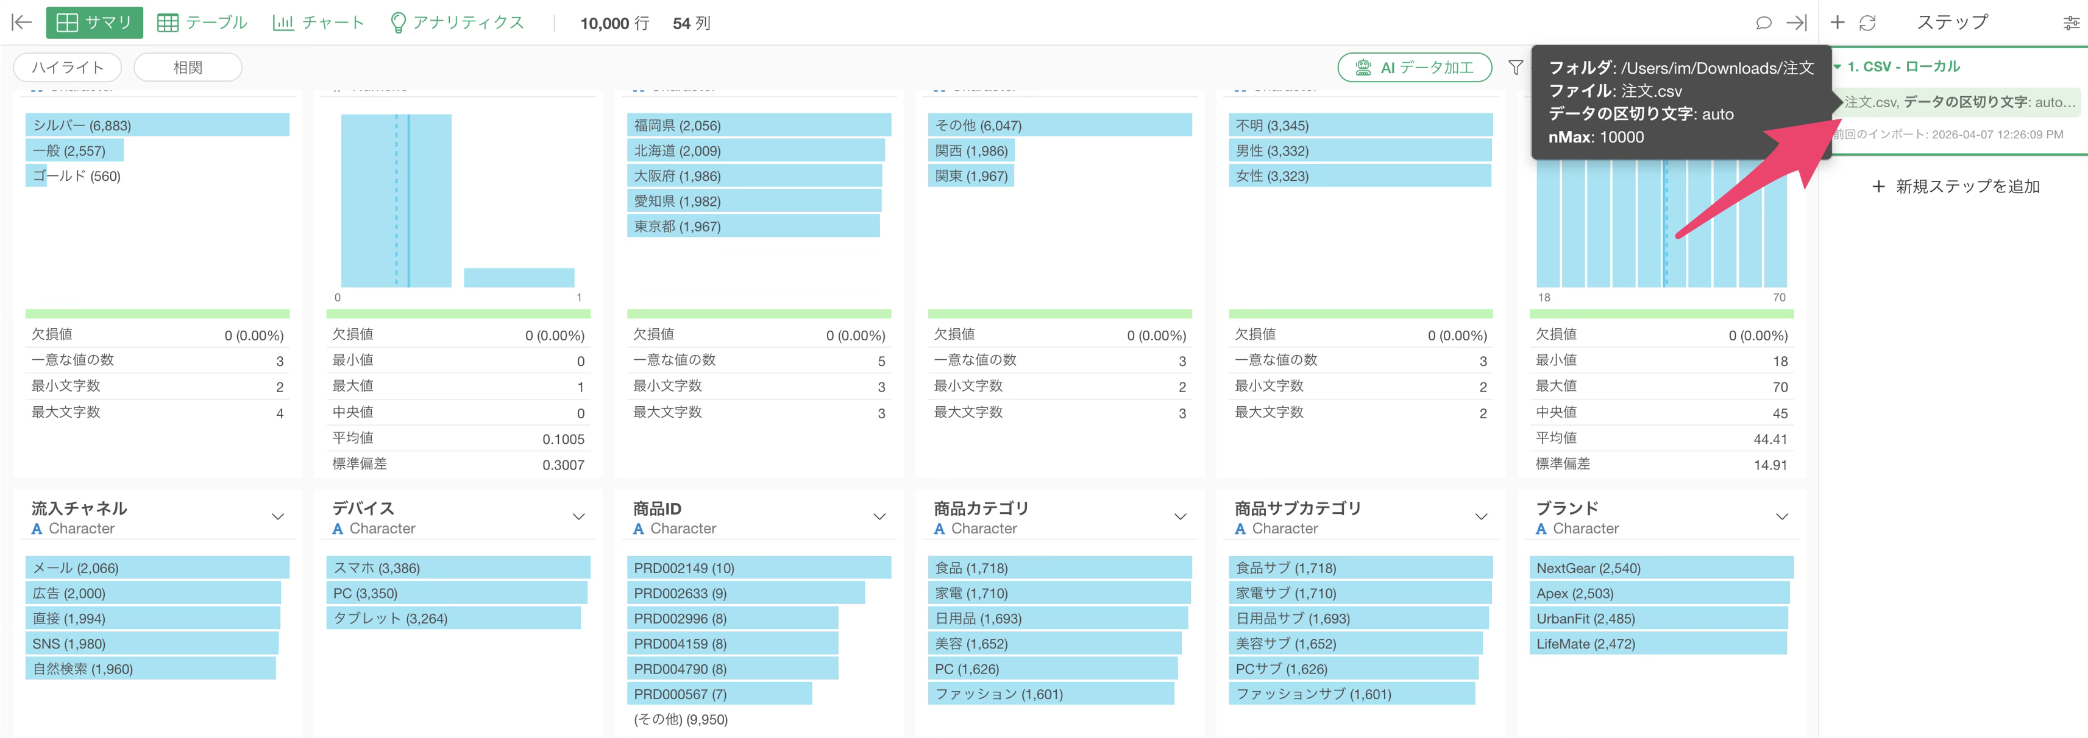The image size is (2088, 738).
Task: Switch to the チャート view
Action: pyautogui.click(x=319, y=23)
